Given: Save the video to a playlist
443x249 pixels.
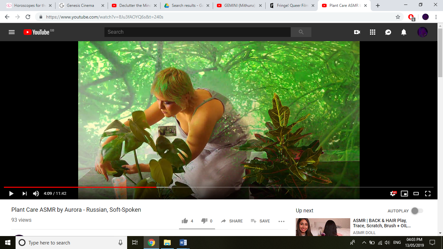Looking at the screenshot, I should tap(260, 221).
